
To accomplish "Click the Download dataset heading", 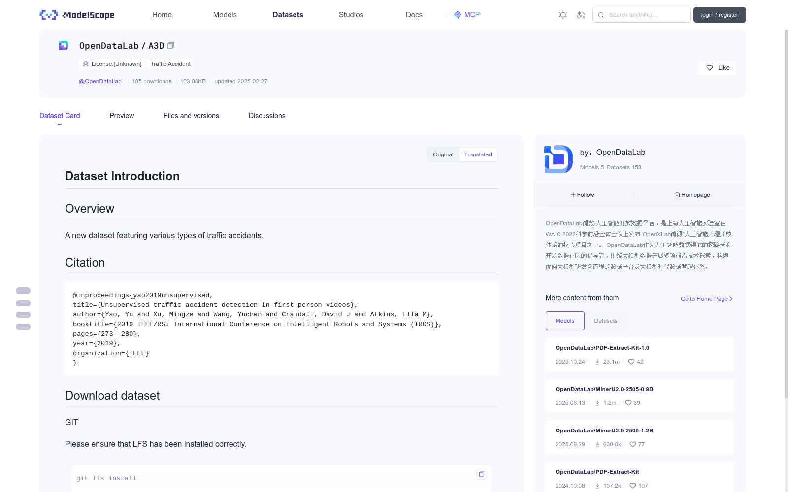I will (x=112, y=396).
